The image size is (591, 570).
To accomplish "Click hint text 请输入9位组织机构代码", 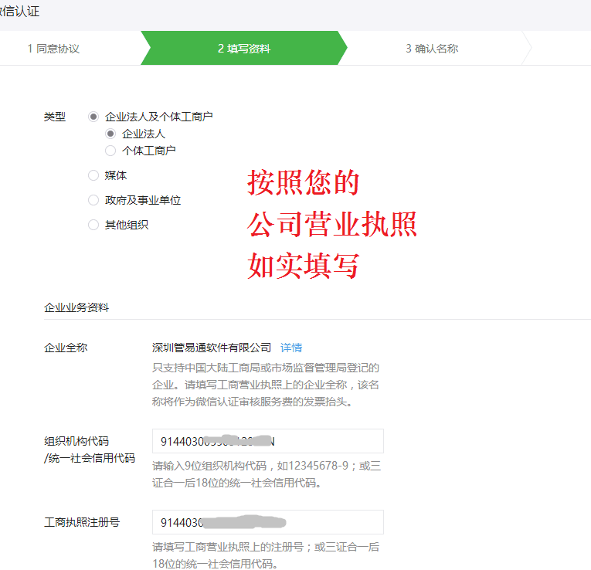I will 267,474.
